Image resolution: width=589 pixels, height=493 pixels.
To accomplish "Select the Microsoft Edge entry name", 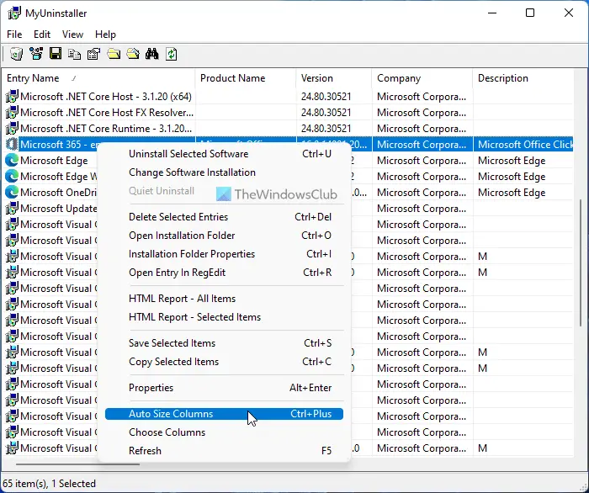I will tap(54, 161).
